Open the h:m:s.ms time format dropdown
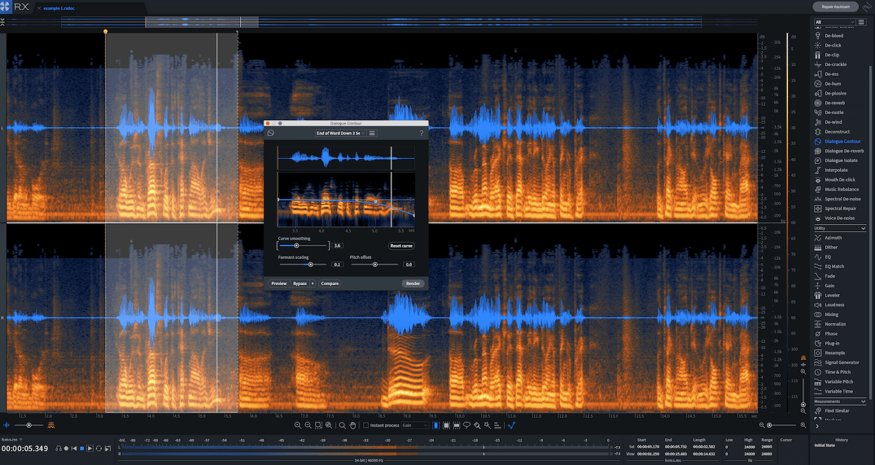Viewport: 875px width, 465px height. tap(11, 439)
